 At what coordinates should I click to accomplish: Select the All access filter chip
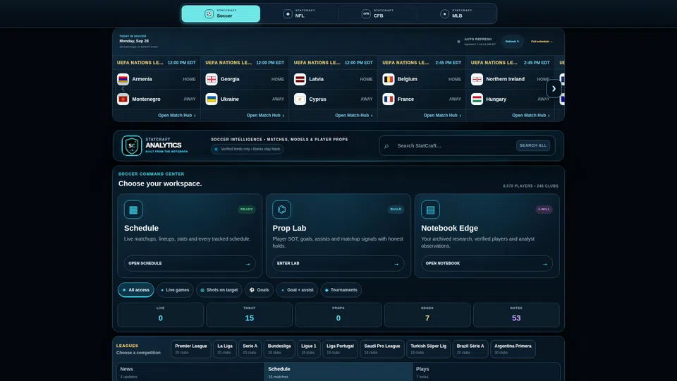pyautogui.click(x=135, y=290)
